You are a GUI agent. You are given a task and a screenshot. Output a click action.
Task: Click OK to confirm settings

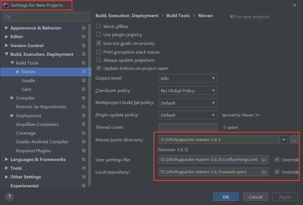pos(226,197)
